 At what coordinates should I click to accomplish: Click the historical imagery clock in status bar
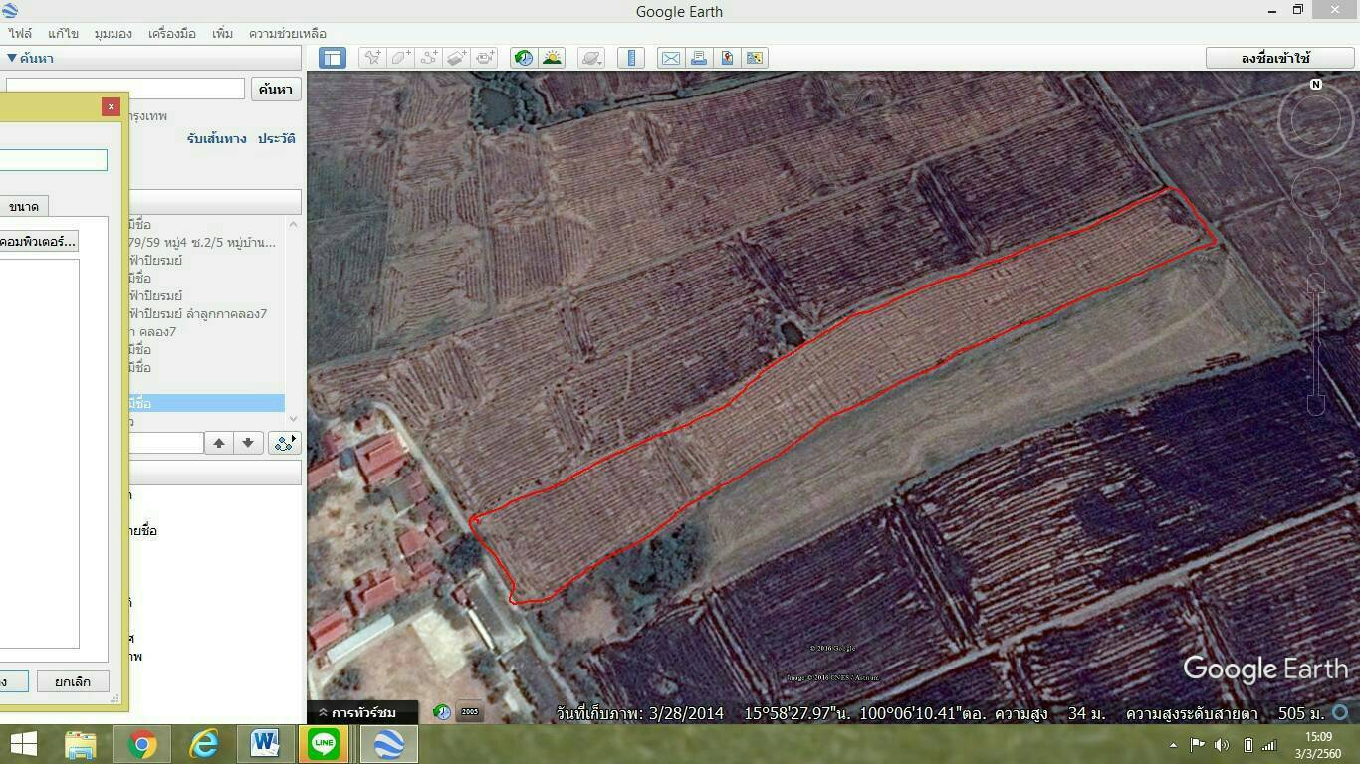tap(442, 712)
